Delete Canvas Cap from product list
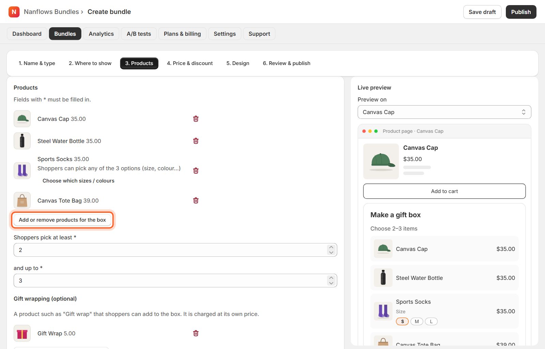The height and width of the screenshot is (349, 545). [196, 119]
